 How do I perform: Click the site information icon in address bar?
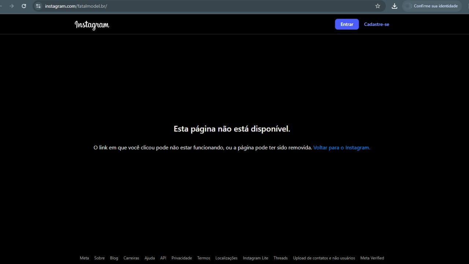point(38,6)
